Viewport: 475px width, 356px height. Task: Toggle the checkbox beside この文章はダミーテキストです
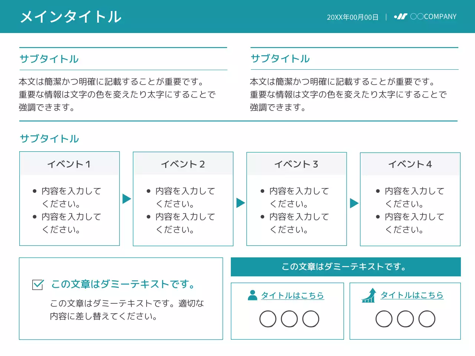tap(37, 284)
